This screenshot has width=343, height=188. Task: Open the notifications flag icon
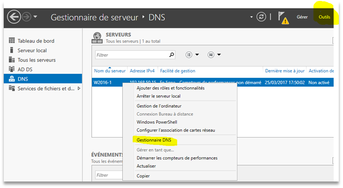(x=284, y=18)
